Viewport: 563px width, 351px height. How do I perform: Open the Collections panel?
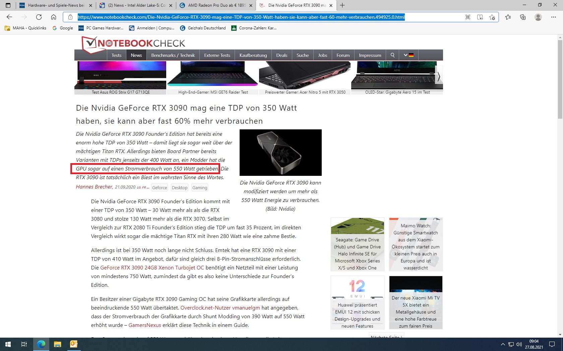[x=523, y=17]
